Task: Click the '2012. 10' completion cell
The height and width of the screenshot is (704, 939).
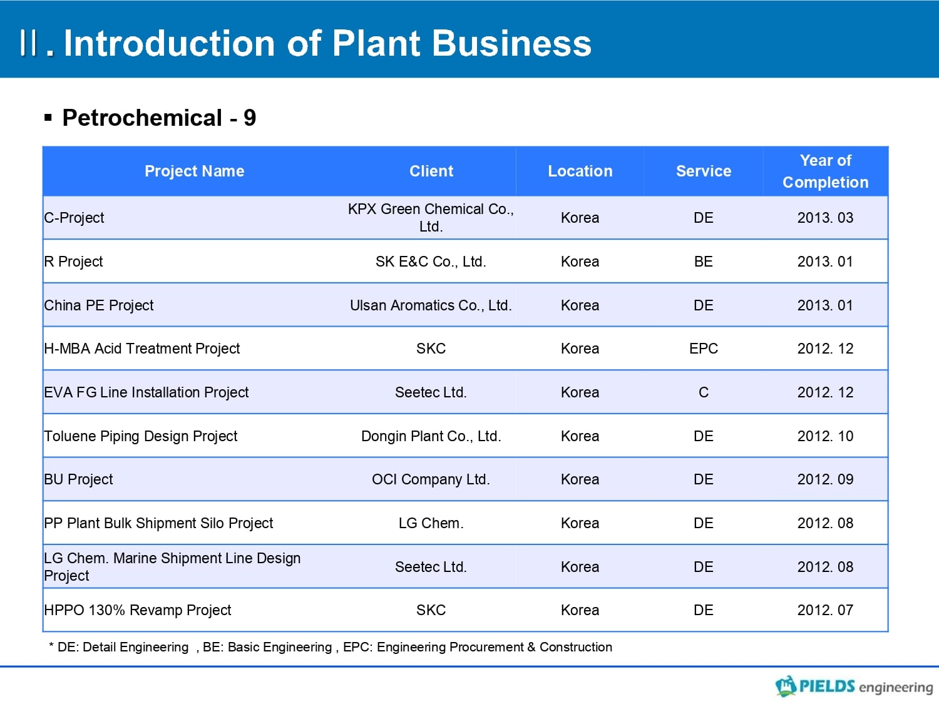Action: point(826,436)
